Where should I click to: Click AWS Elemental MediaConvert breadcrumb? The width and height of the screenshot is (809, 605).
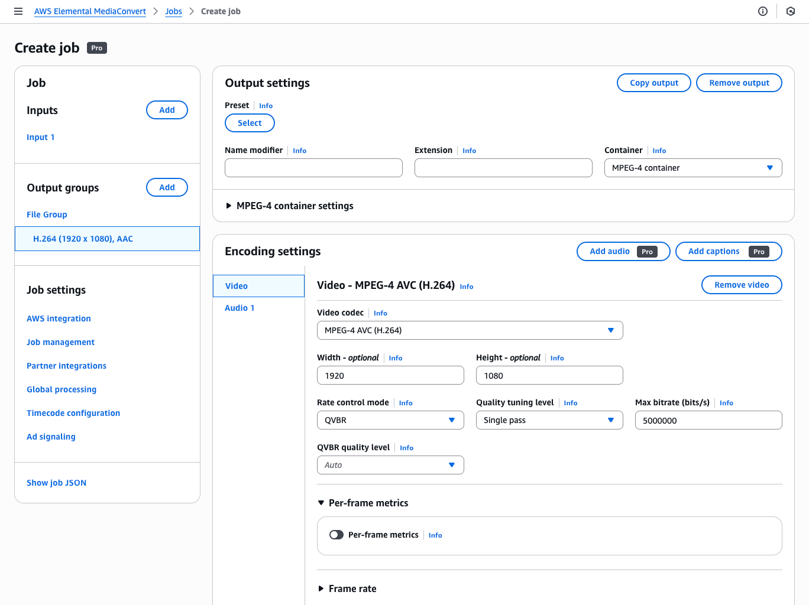90,11
